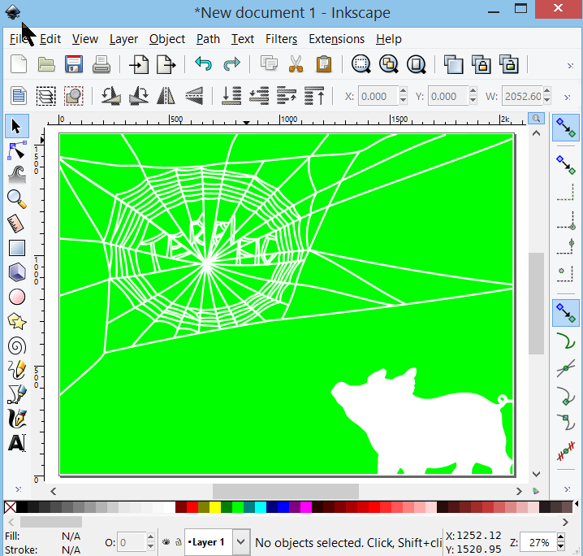Select the Spiral tool
Screen dimensions: 583x556
pyautogui.click(x=17, y=346)
